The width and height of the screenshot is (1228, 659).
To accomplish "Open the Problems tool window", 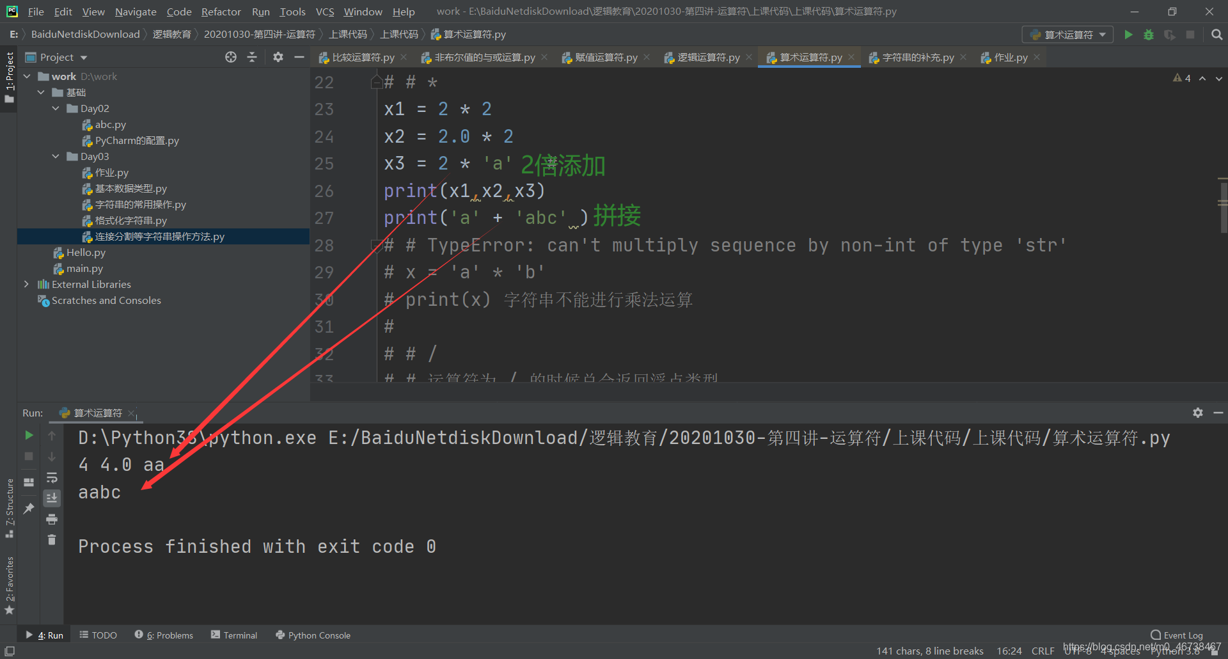I will pyautogui.click(x=164, y=635).
